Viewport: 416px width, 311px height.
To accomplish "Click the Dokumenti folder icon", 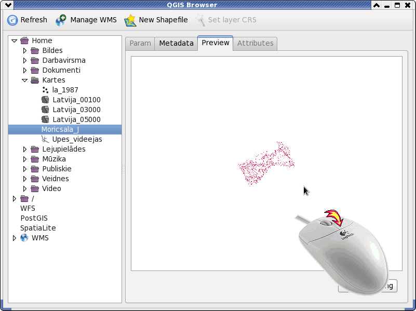I will click(35, 70).
